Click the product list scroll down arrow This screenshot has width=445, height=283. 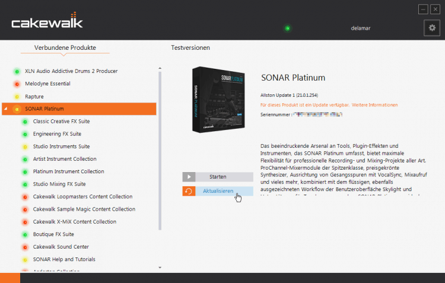[160, 268]
